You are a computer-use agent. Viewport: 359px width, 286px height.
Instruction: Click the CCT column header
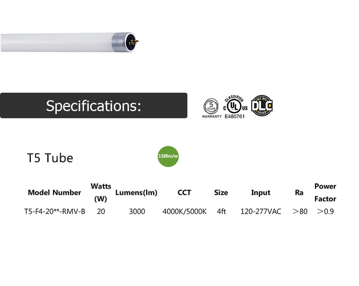pyautogui.click(x=184, y=193)
